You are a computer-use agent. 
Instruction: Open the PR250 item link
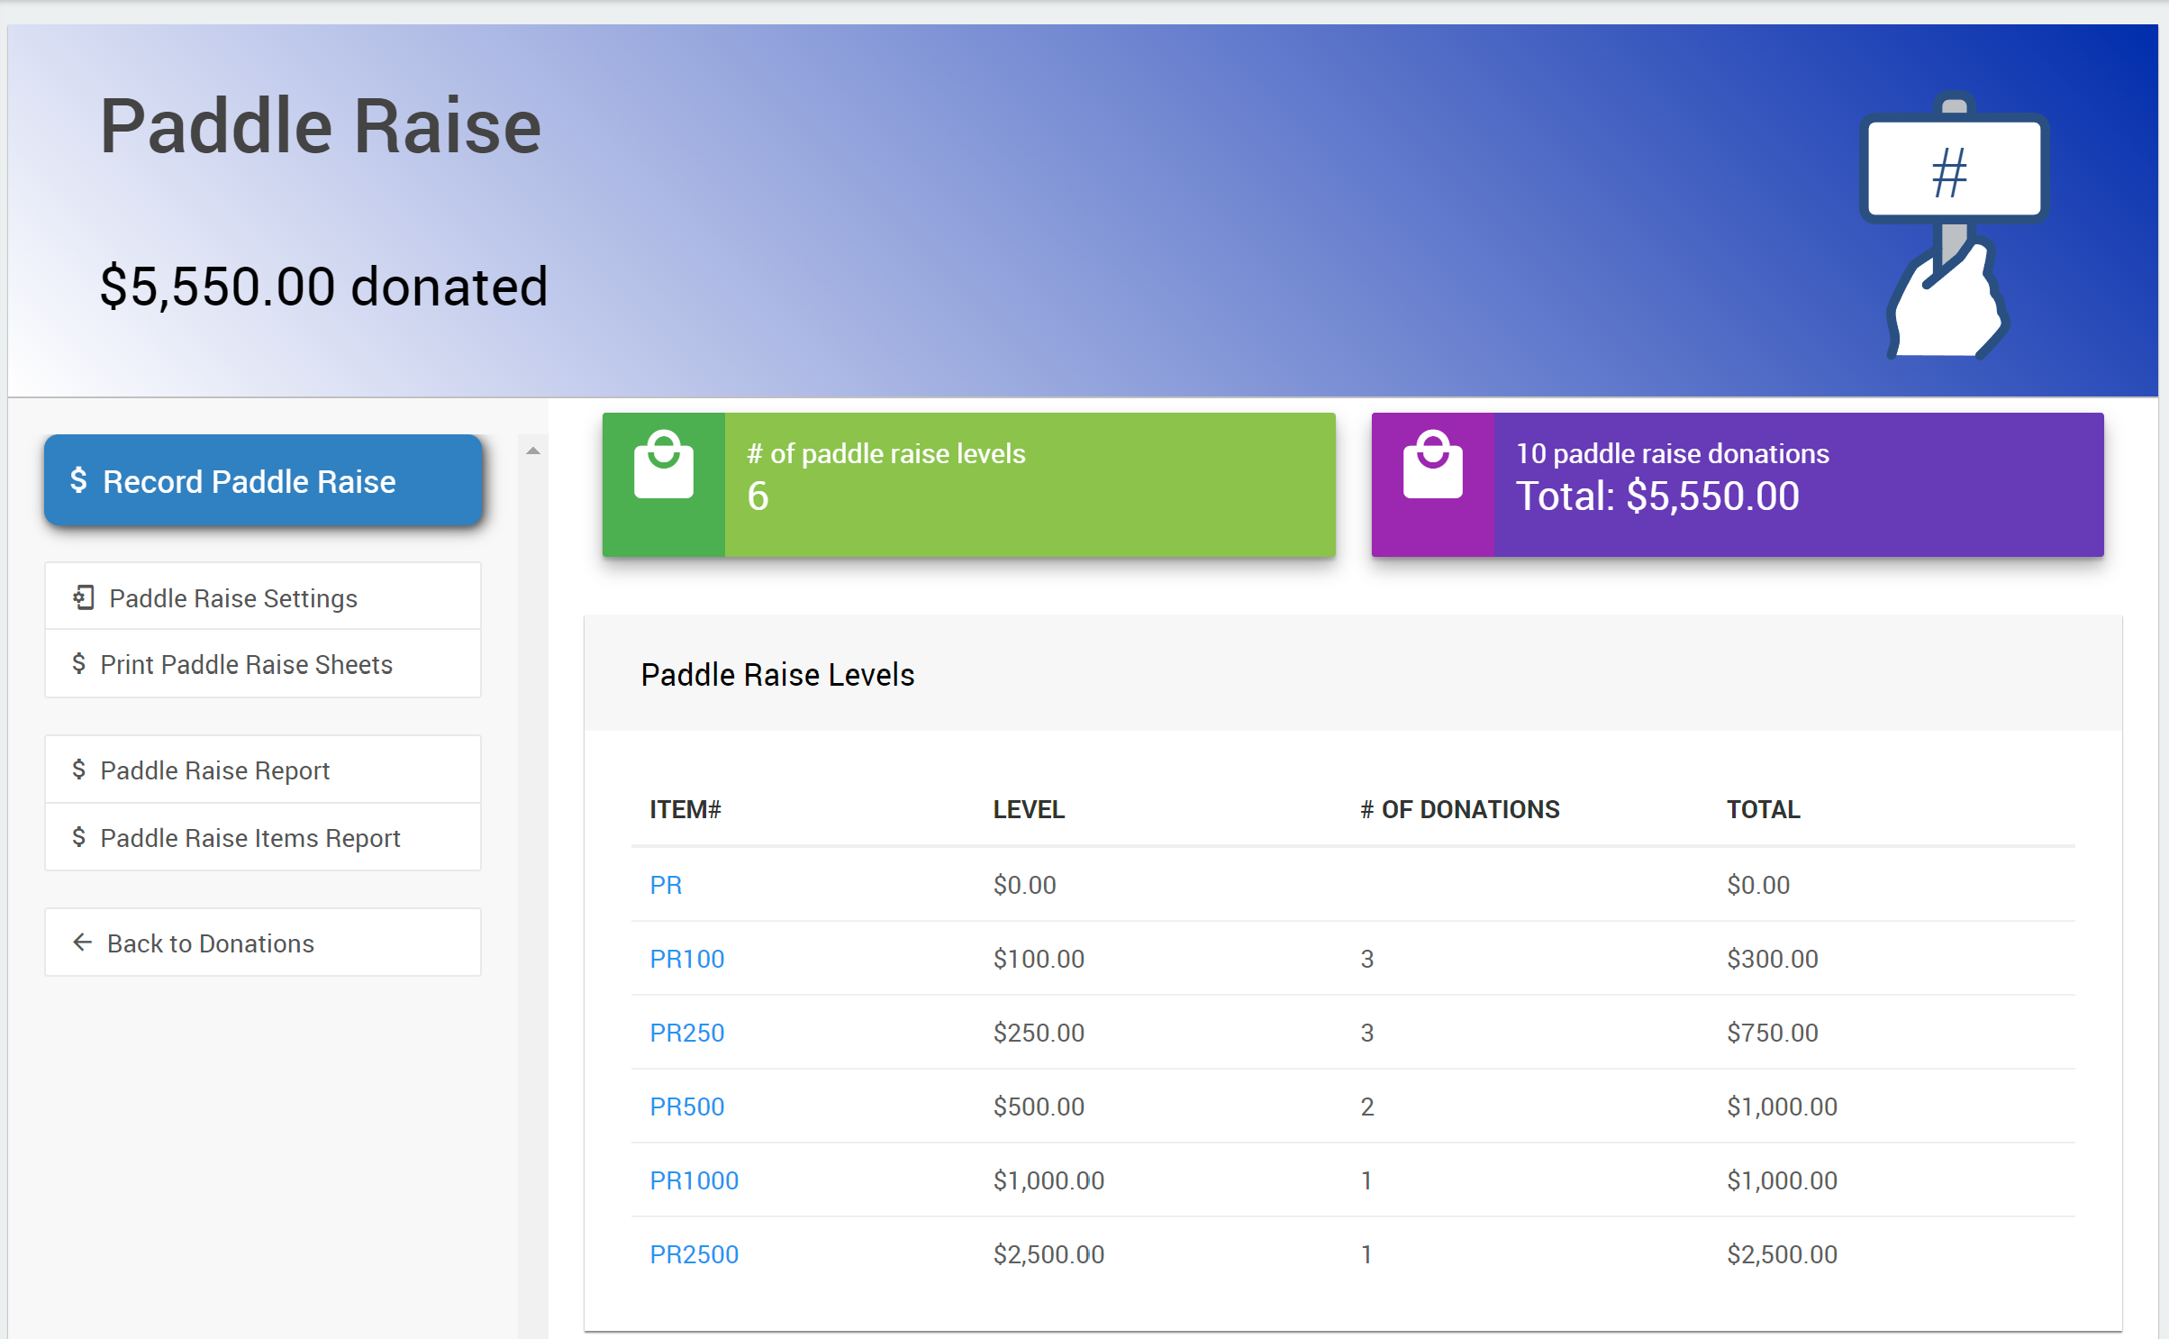[x=686, y=1033]
